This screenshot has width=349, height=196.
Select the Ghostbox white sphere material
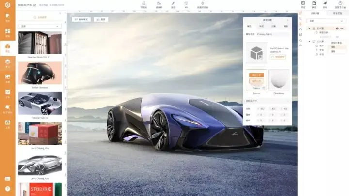279,79
